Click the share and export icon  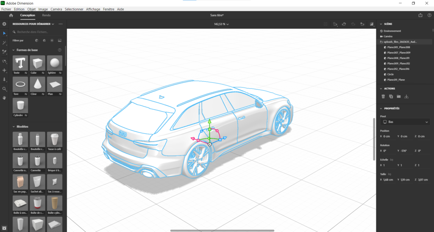tap(420, 15)
